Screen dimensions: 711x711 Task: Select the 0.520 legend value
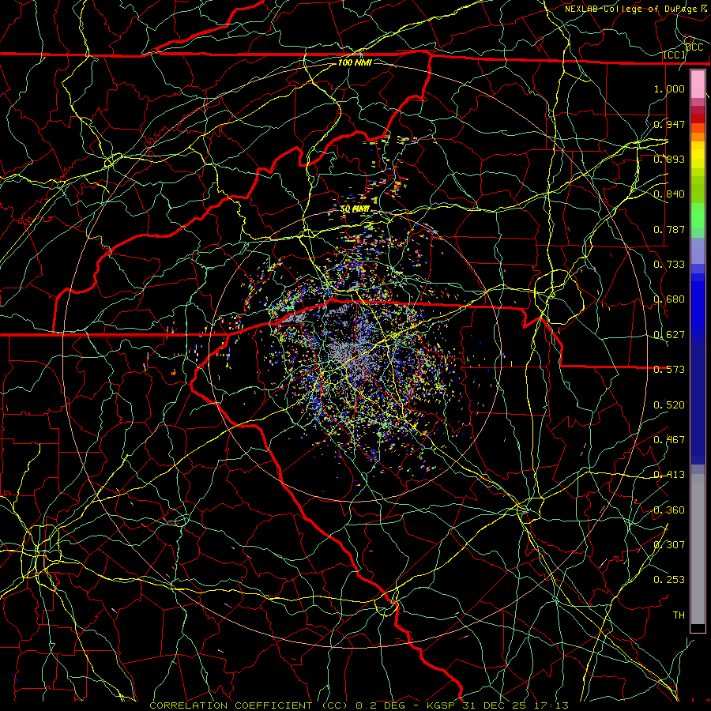click(x=669, y=405)
